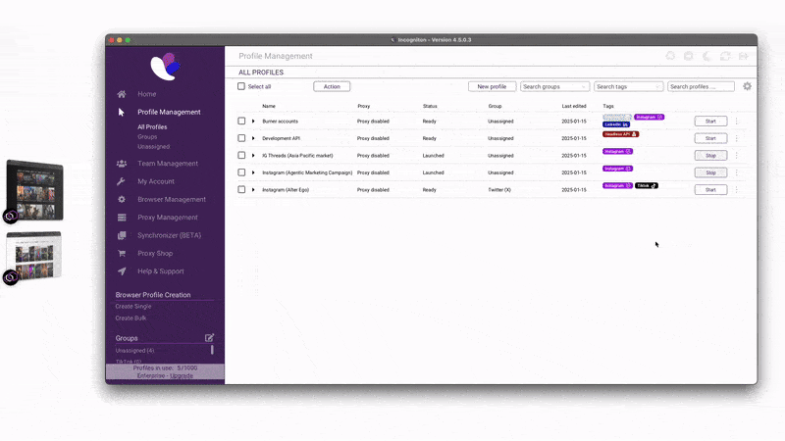
Task: Open Proxy Shop via the cart icon
Action: (x=121, y=253)
